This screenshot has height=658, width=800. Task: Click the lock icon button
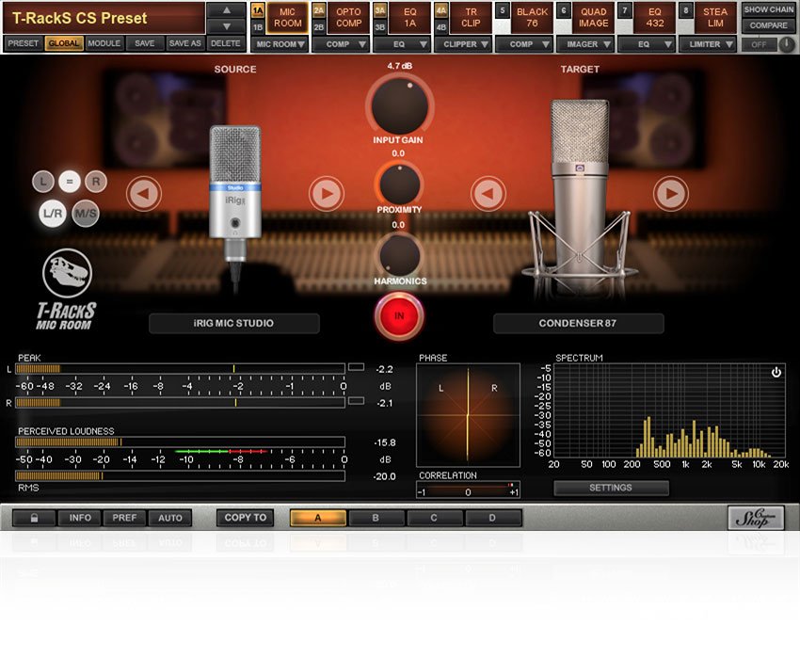[x=34, y=518]
